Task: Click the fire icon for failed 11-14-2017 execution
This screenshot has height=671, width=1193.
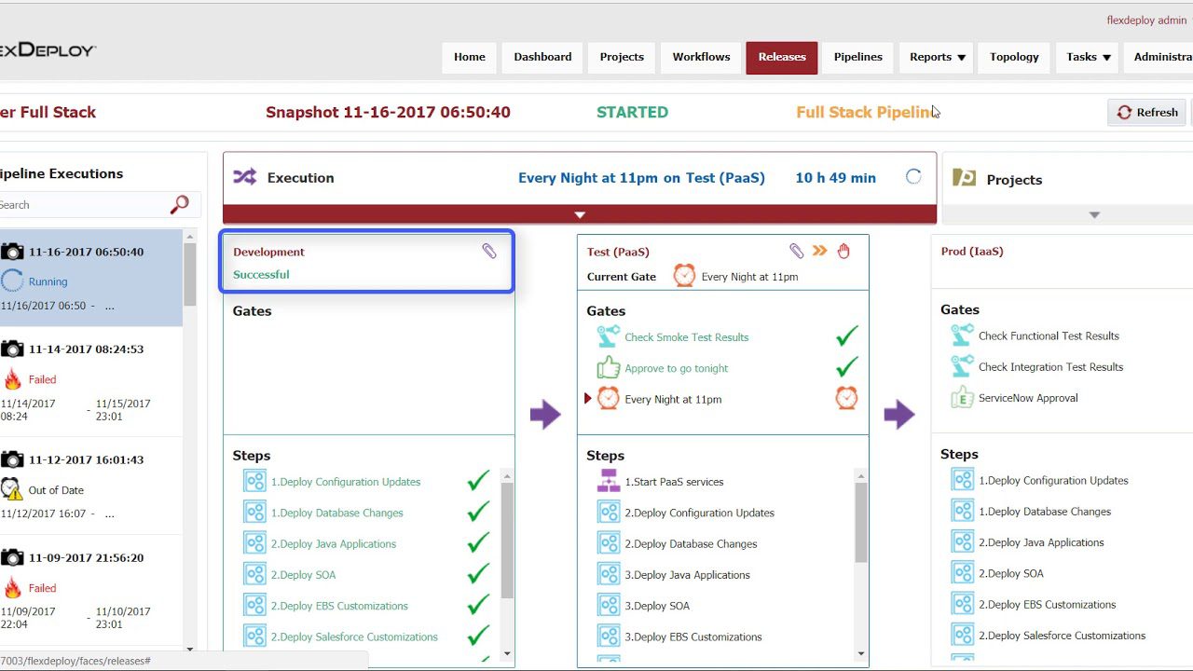Action: tap(12, 379)
